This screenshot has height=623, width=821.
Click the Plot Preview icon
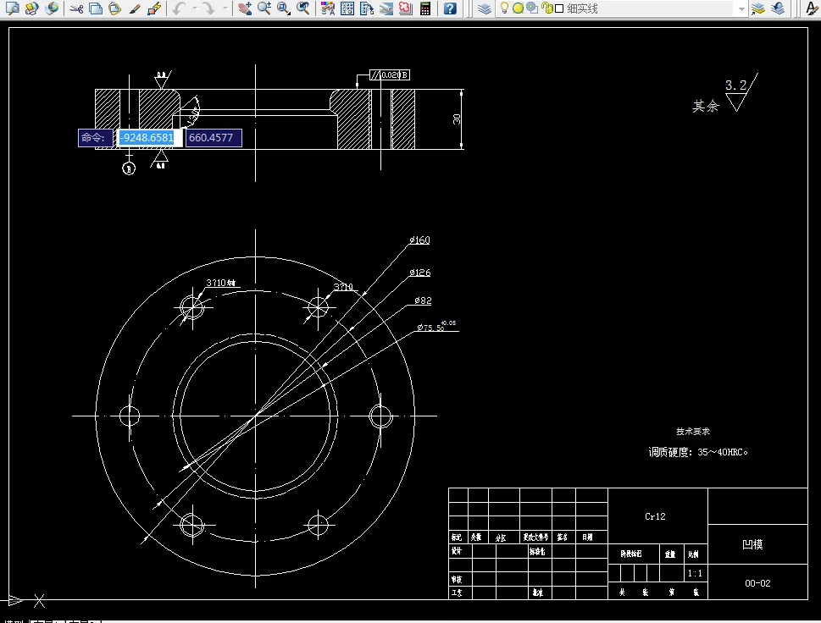[x=12, y=8]
